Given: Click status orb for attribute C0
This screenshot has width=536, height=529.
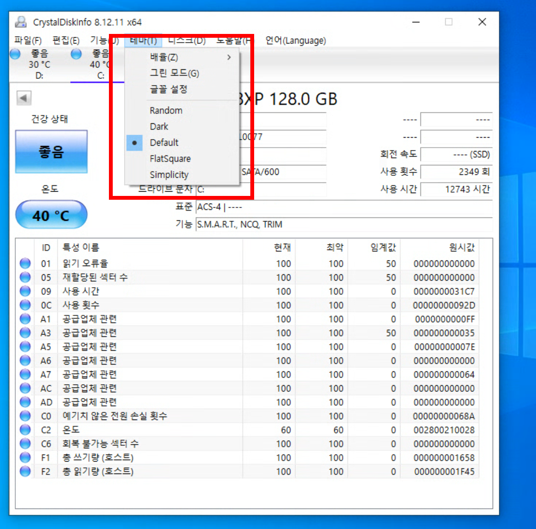Looking at the screenshot, I should click(25, 415).
